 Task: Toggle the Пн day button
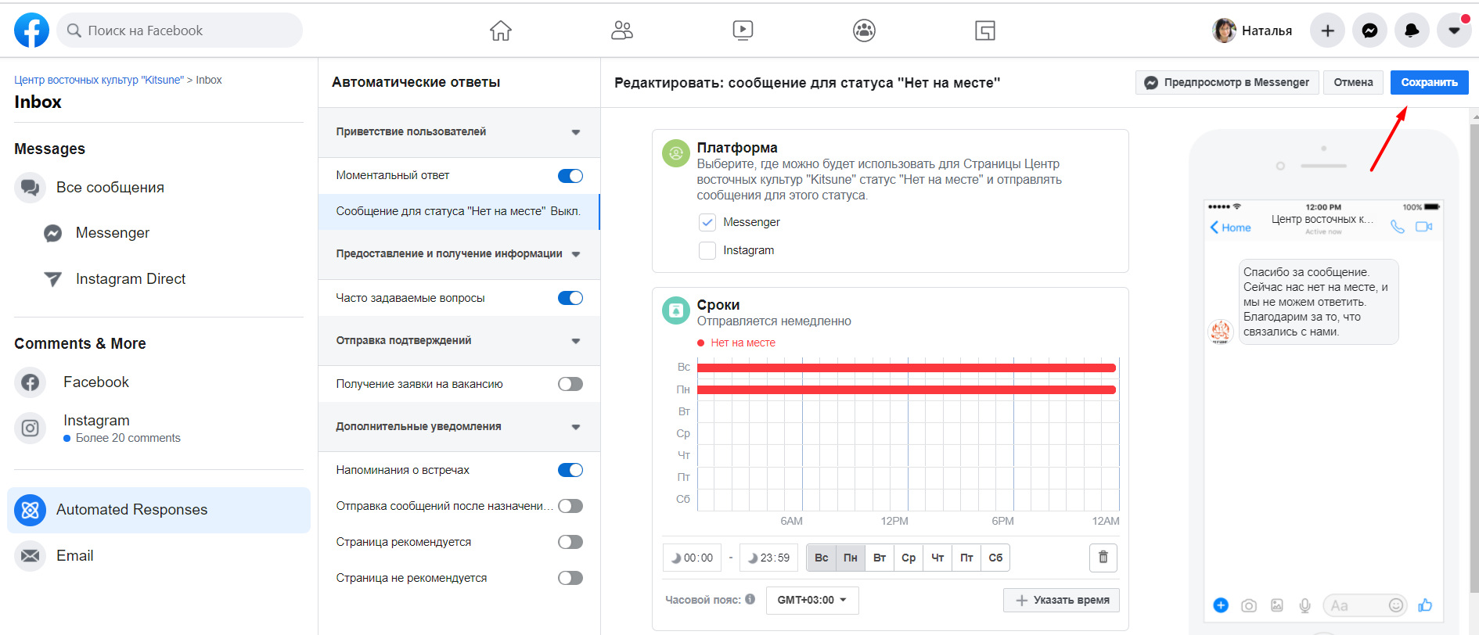pyautogui.click(x=851, y=558)
